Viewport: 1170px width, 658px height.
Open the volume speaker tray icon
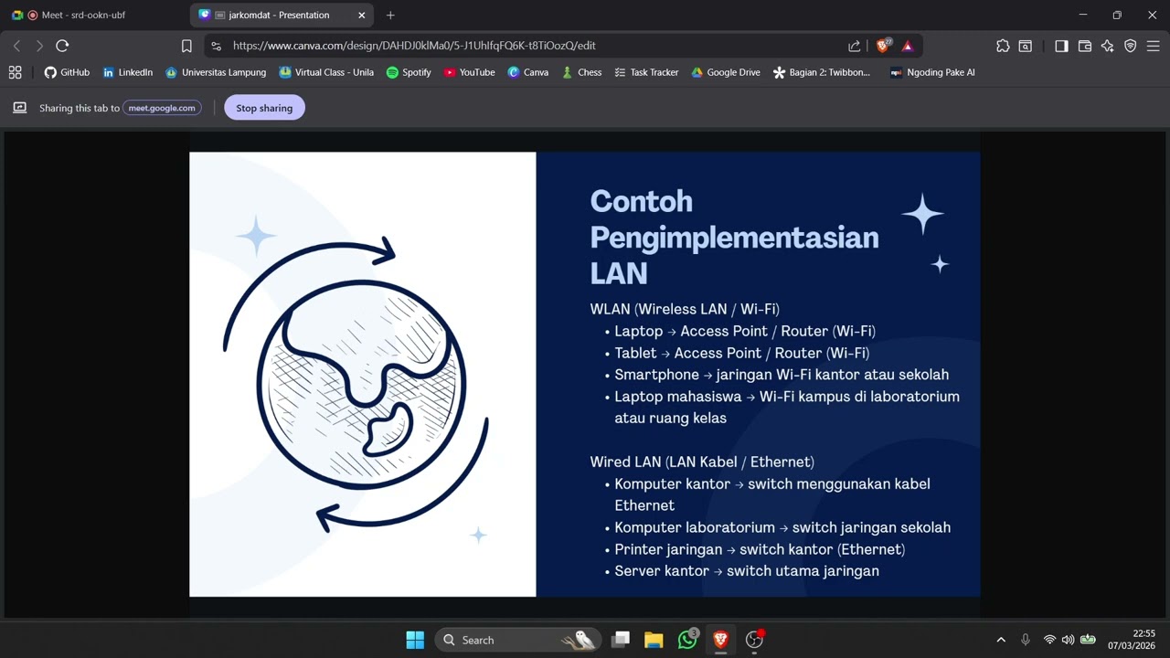tap(1068, 640)
